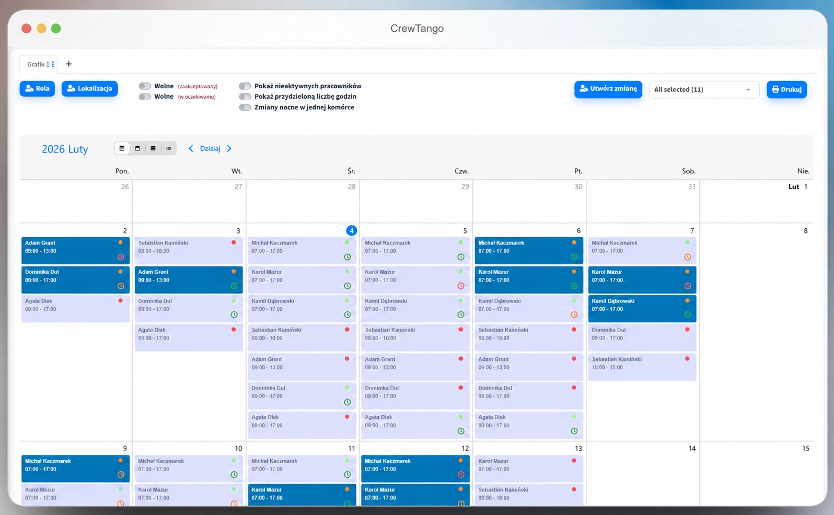This screenshot has width=834, height=515.
Task: Click Utwórz zmianę to create a shift
Action: point(608,89)
